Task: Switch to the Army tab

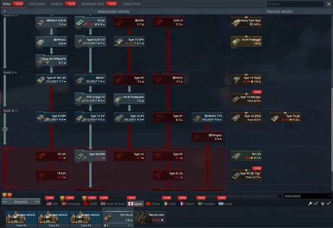Action: click(x=6, y=4)
